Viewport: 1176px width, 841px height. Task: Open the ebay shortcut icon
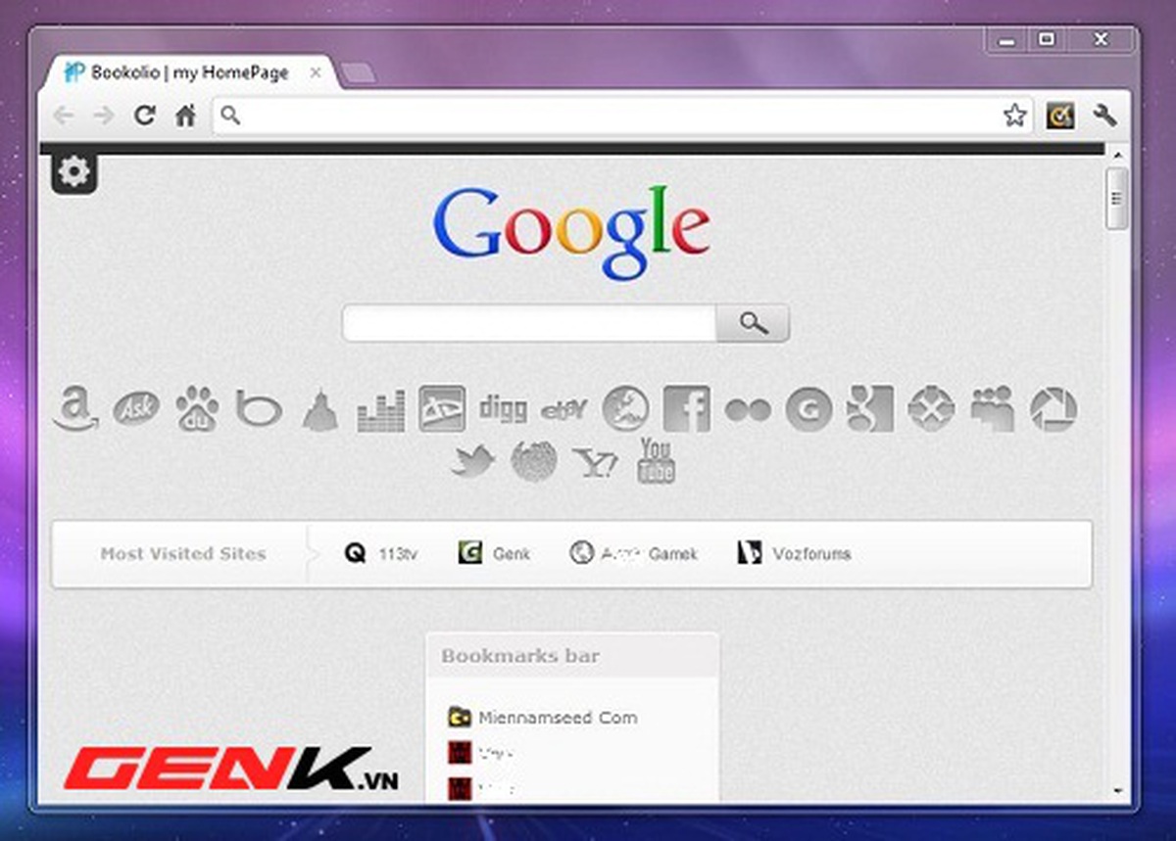coord(563,409)
